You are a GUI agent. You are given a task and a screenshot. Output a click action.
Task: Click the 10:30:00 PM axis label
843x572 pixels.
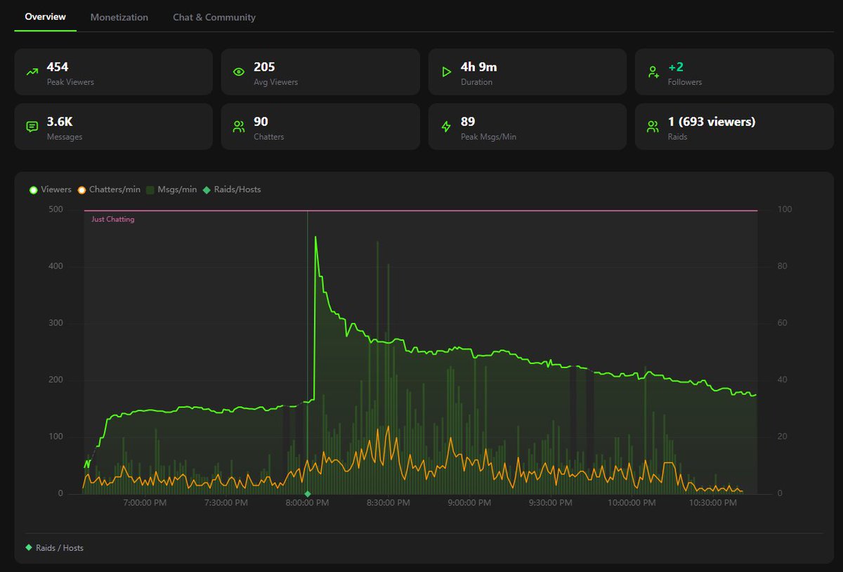(x=712, y=503)
